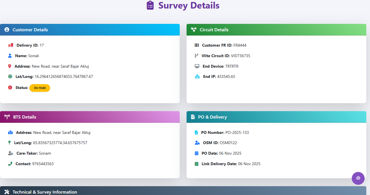The image size is (370, 195).
Task: Click the antenna tower icon in BTS Details header
Action: point(7,117)
